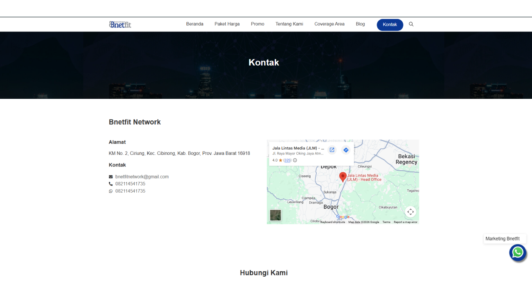Open email bnetfitnetwork@gmail.com link

point(142,177)
